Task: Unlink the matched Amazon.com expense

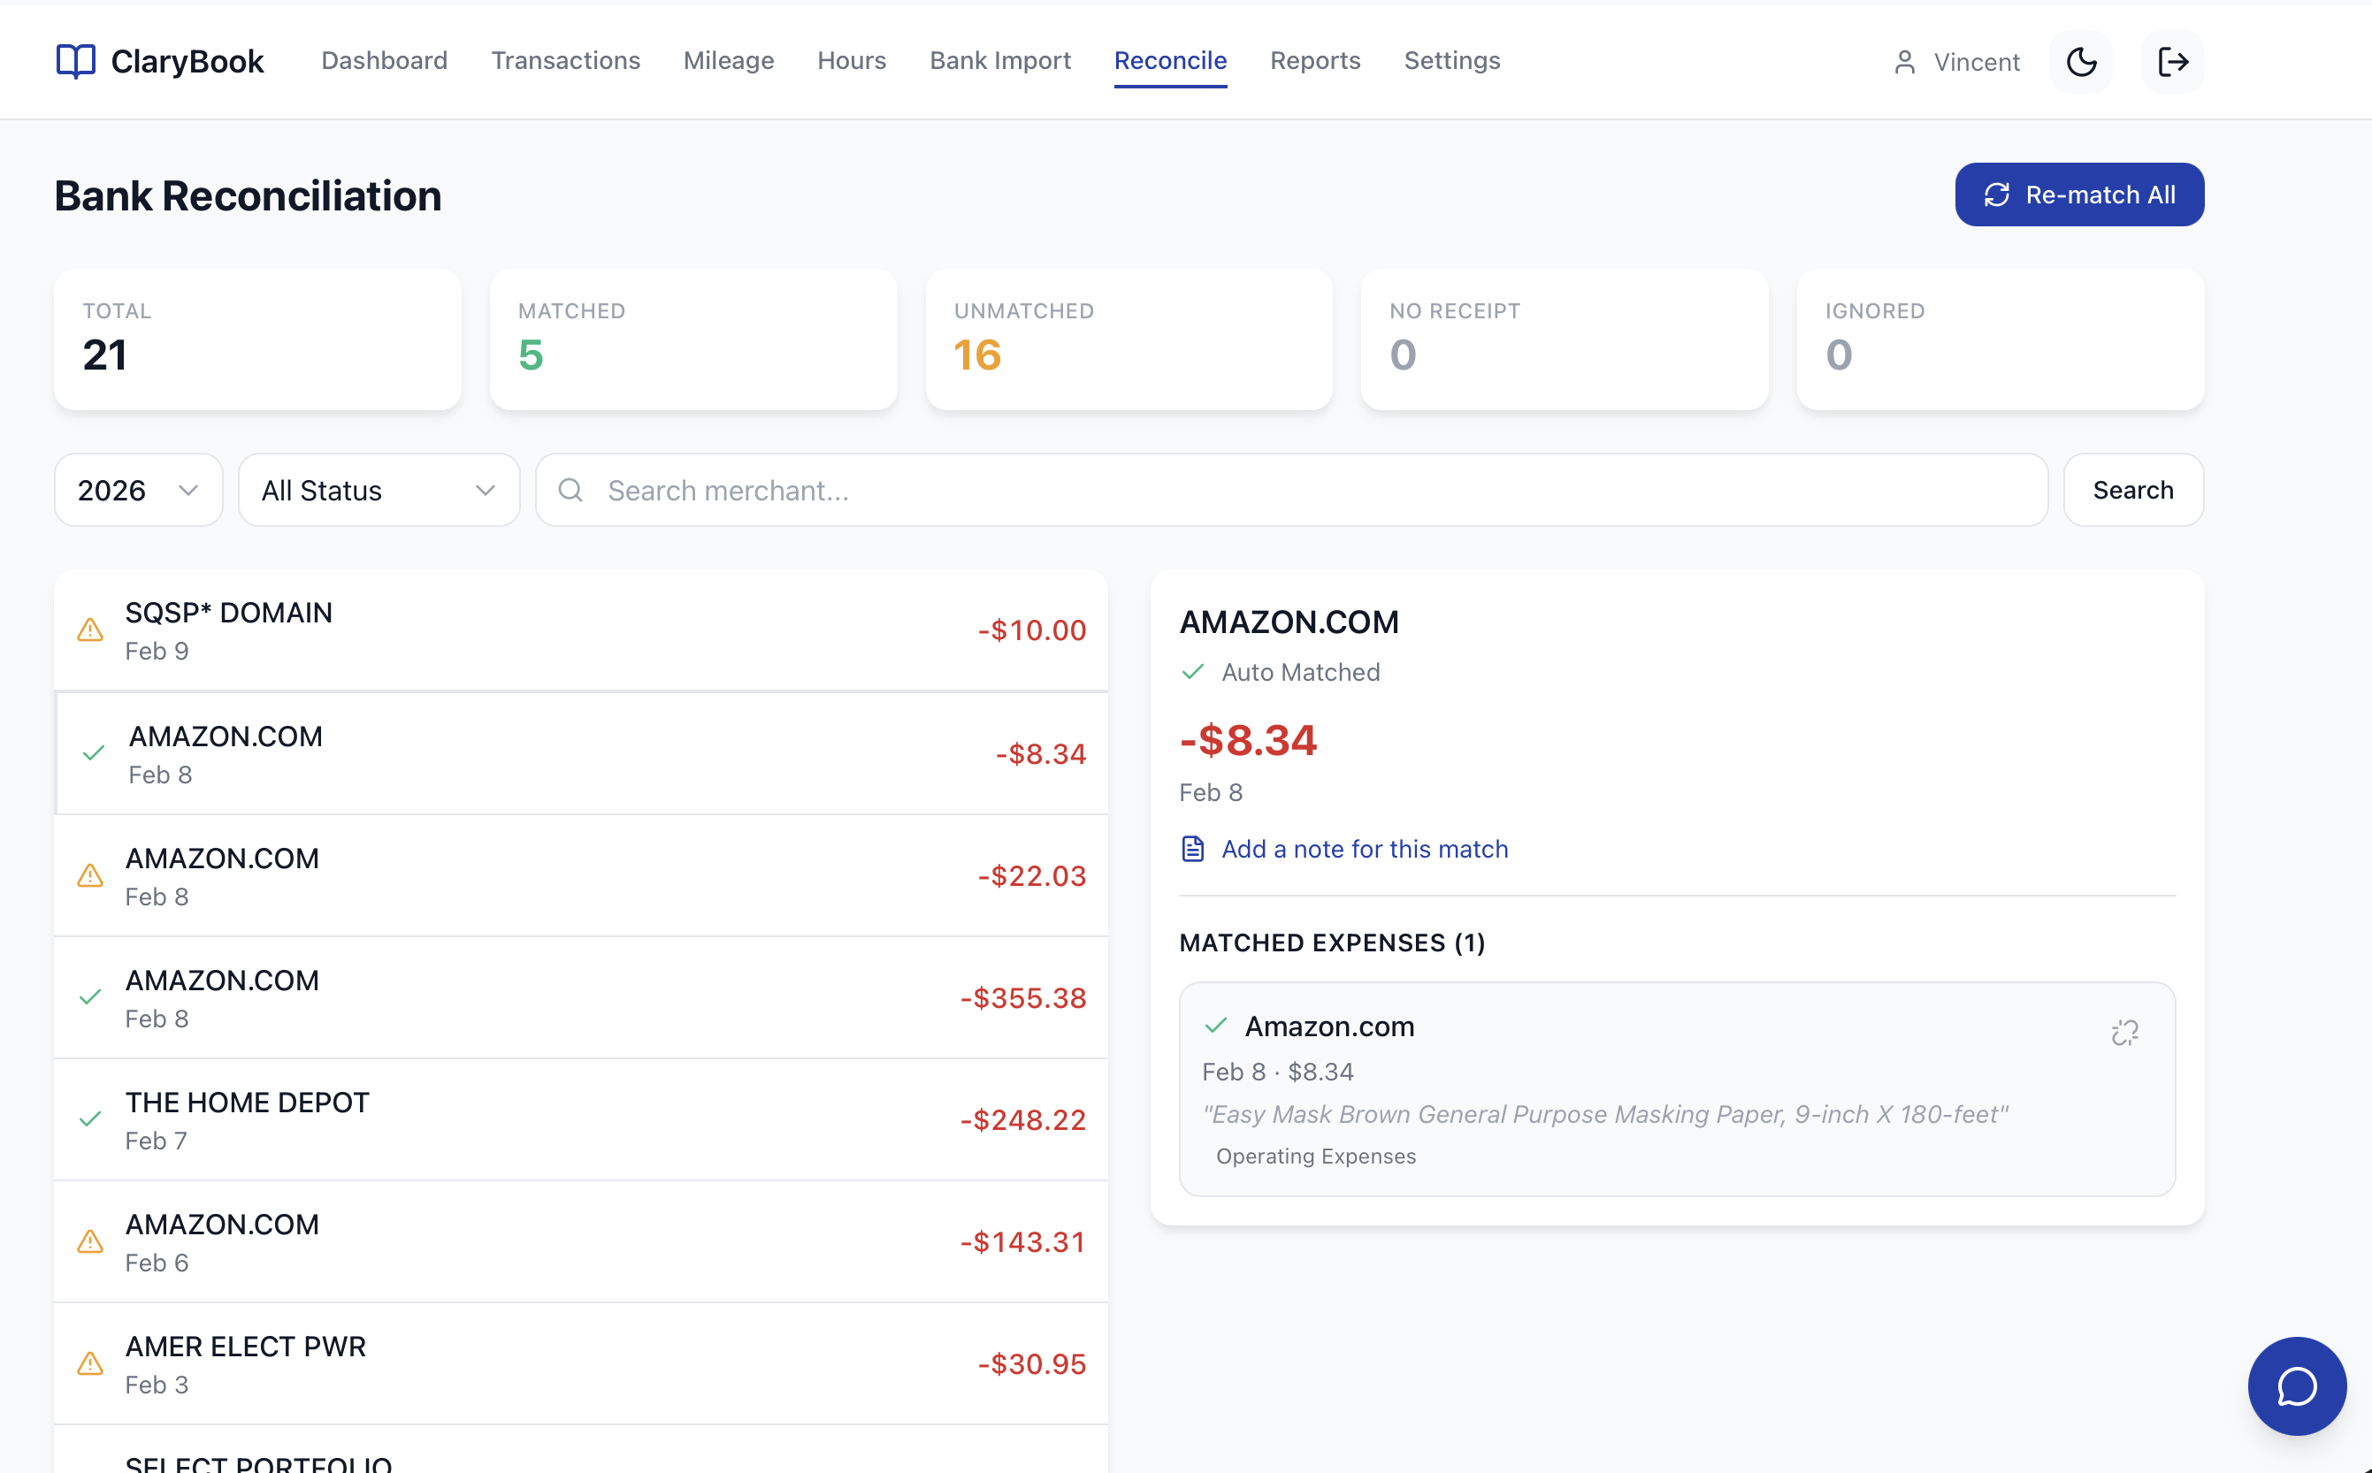Action: tap(2124, 1033)
